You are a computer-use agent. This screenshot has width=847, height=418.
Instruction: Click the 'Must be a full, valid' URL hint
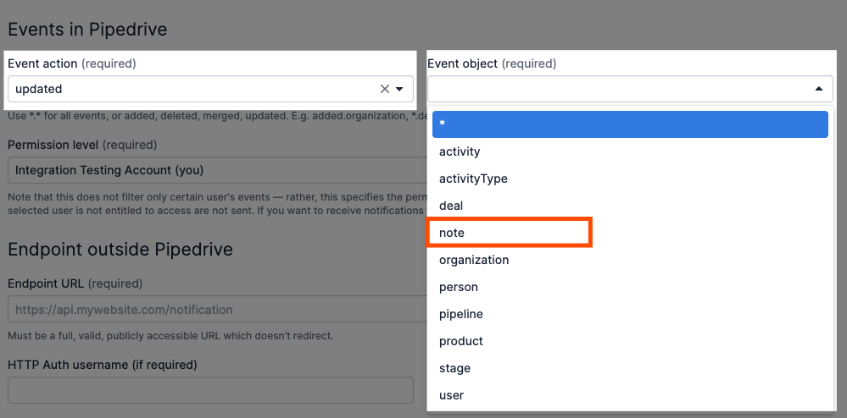click(x=170, y=336)
